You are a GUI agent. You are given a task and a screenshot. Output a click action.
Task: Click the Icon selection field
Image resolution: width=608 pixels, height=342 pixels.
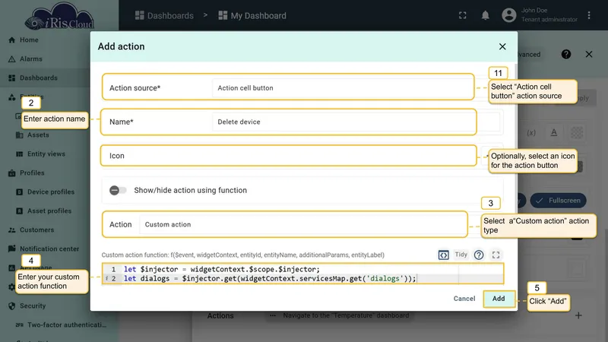click(x=289, y=156)
